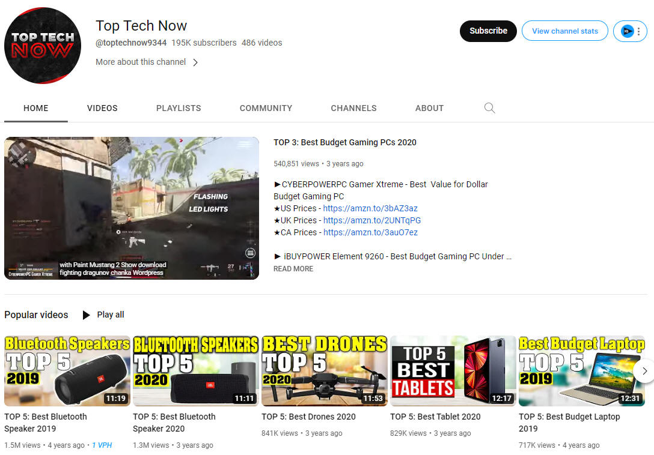Image resolution: width=654 pixels, height=455 pixels.
Task: Open the UK Prices Amazon link
Action: pyautogui.click(x=372, y=220)
